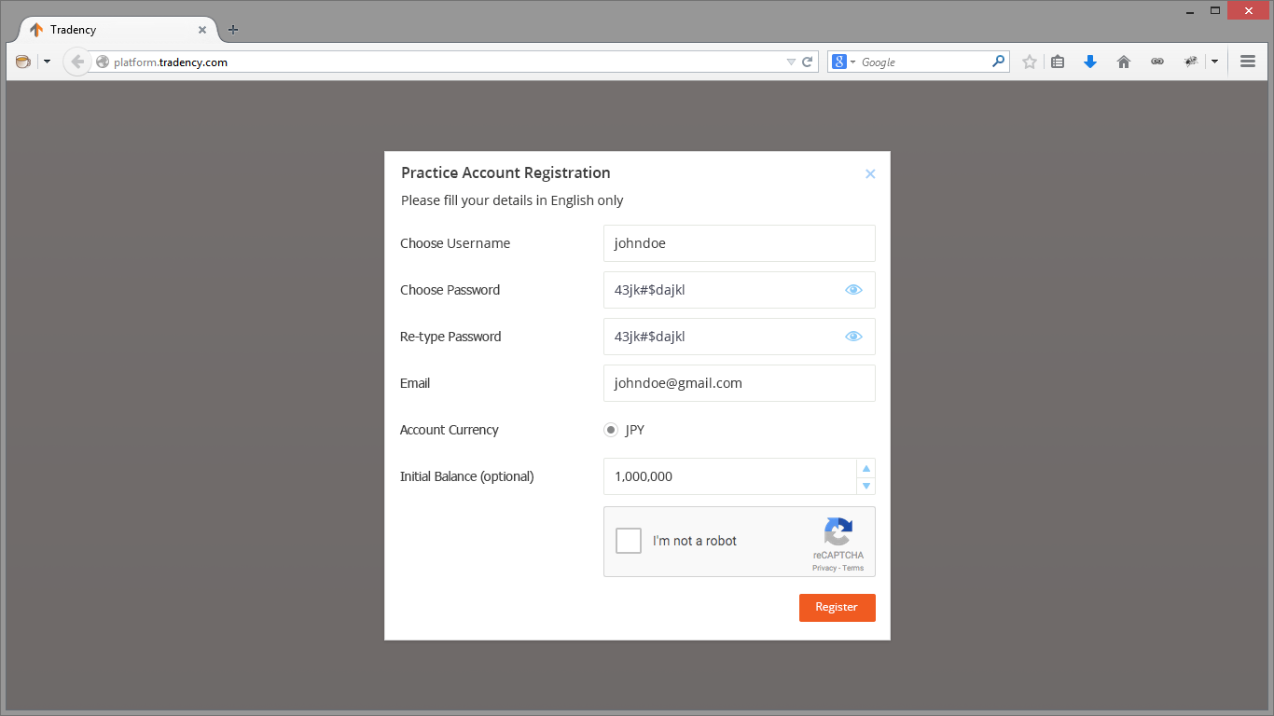Image resolution: width=1274 pixels, height=716 pixels.
Task: Increase initial balance with up arrow
Action: coord(866,468)
